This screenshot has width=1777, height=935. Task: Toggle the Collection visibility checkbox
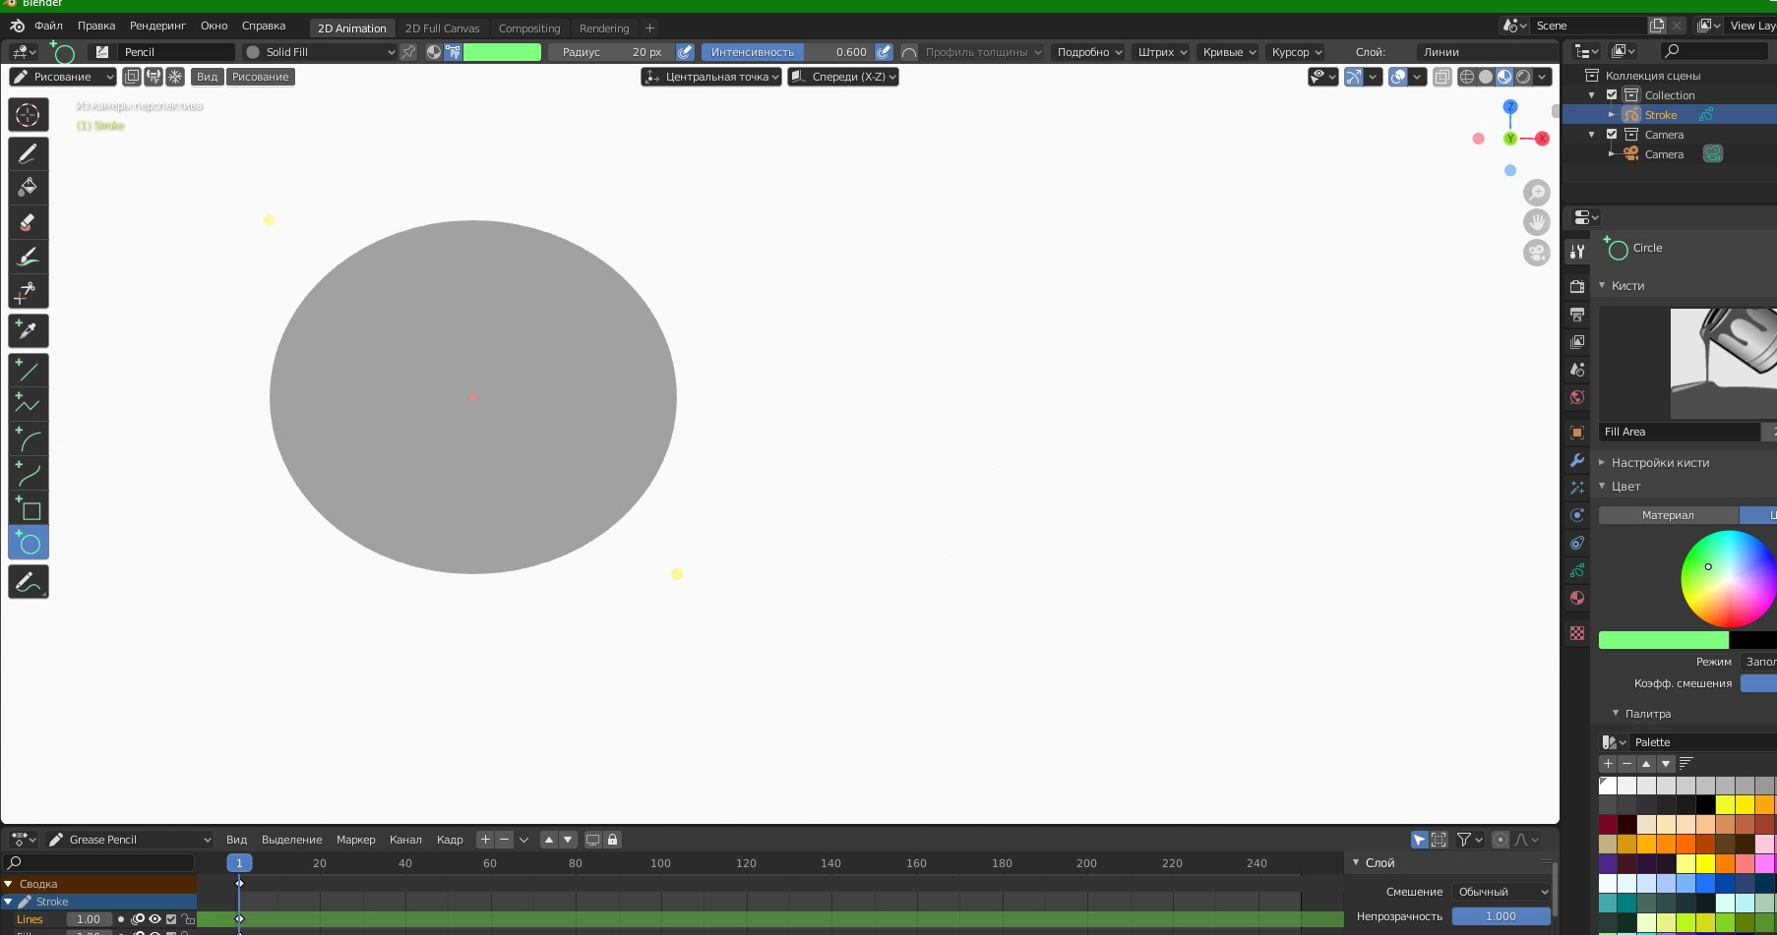pos(1612,95)
